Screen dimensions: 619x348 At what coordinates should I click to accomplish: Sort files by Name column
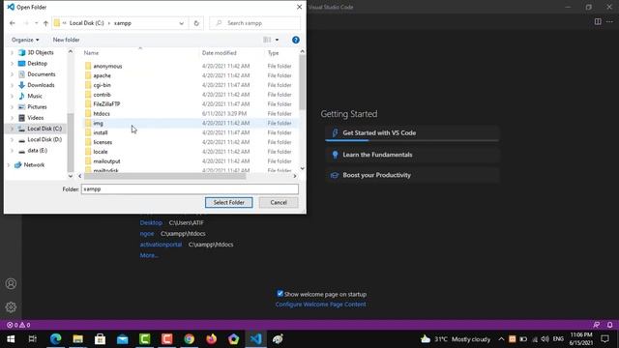point(91,53)
